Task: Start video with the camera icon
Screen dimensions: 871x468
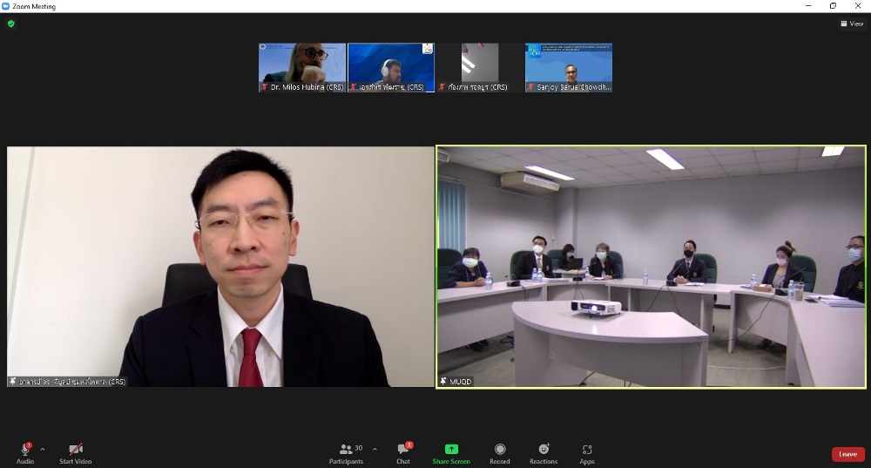Action: click(x=75, y=449)
